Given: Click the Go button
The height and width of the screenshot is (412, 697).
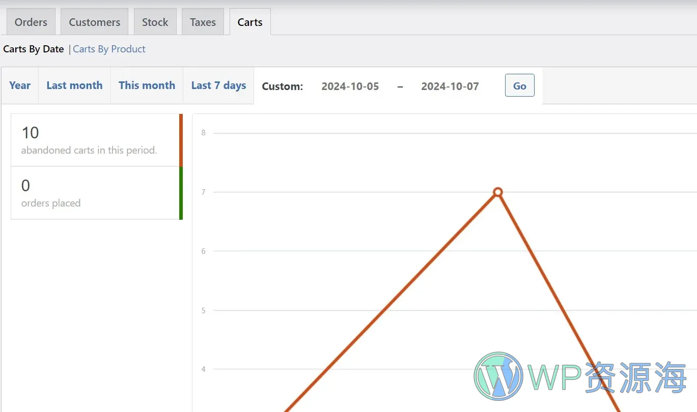Looking at the screenshot, I should point(519,85).
